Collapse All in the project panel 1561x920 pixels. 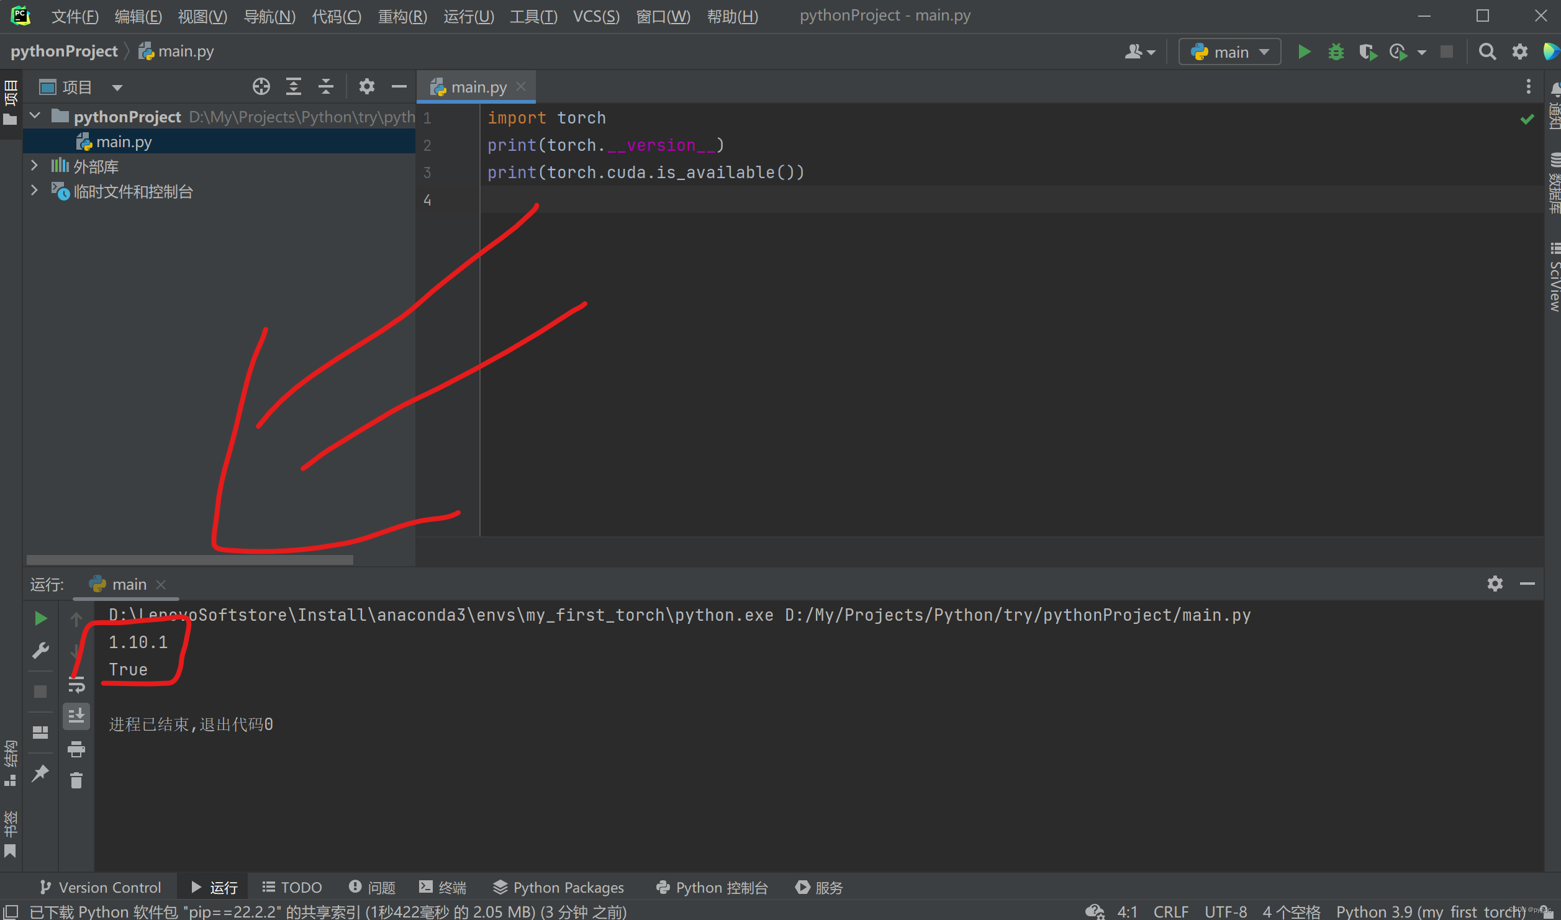[326, 86]
